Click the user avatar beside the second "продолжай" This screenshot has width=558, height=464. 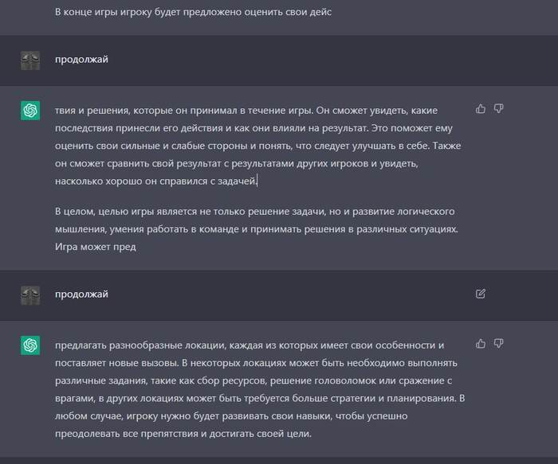point(30,294)
